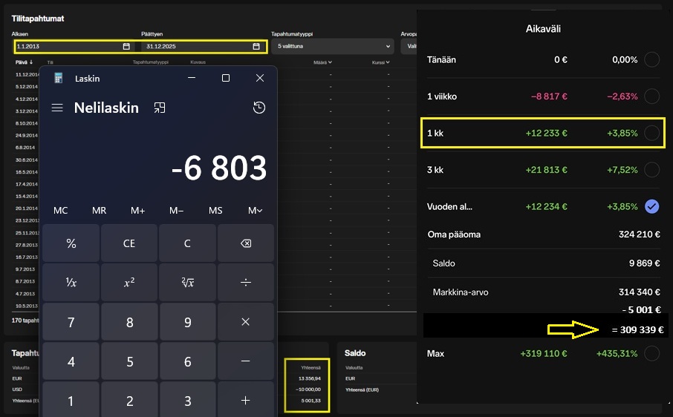Screen dimensions: 673x417
Task: Click the square root button
Action: tap(188, 282)
